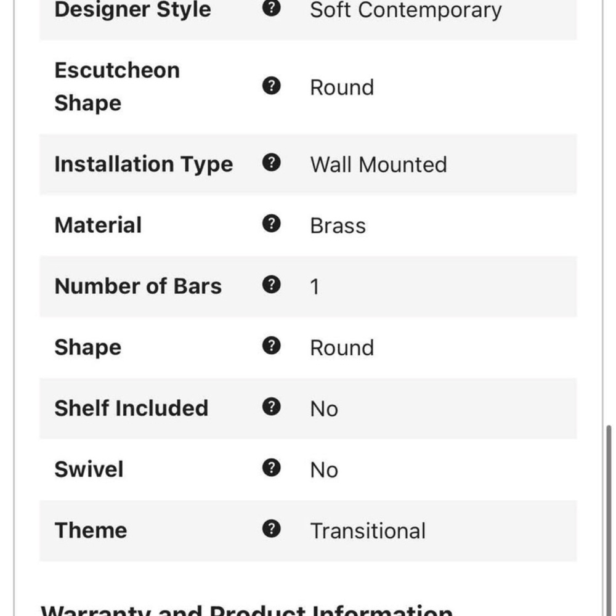Image resolution: width=616 pixels, height=616 pixels.
Task: Click the Brass material value
Action: pos(338,225)
